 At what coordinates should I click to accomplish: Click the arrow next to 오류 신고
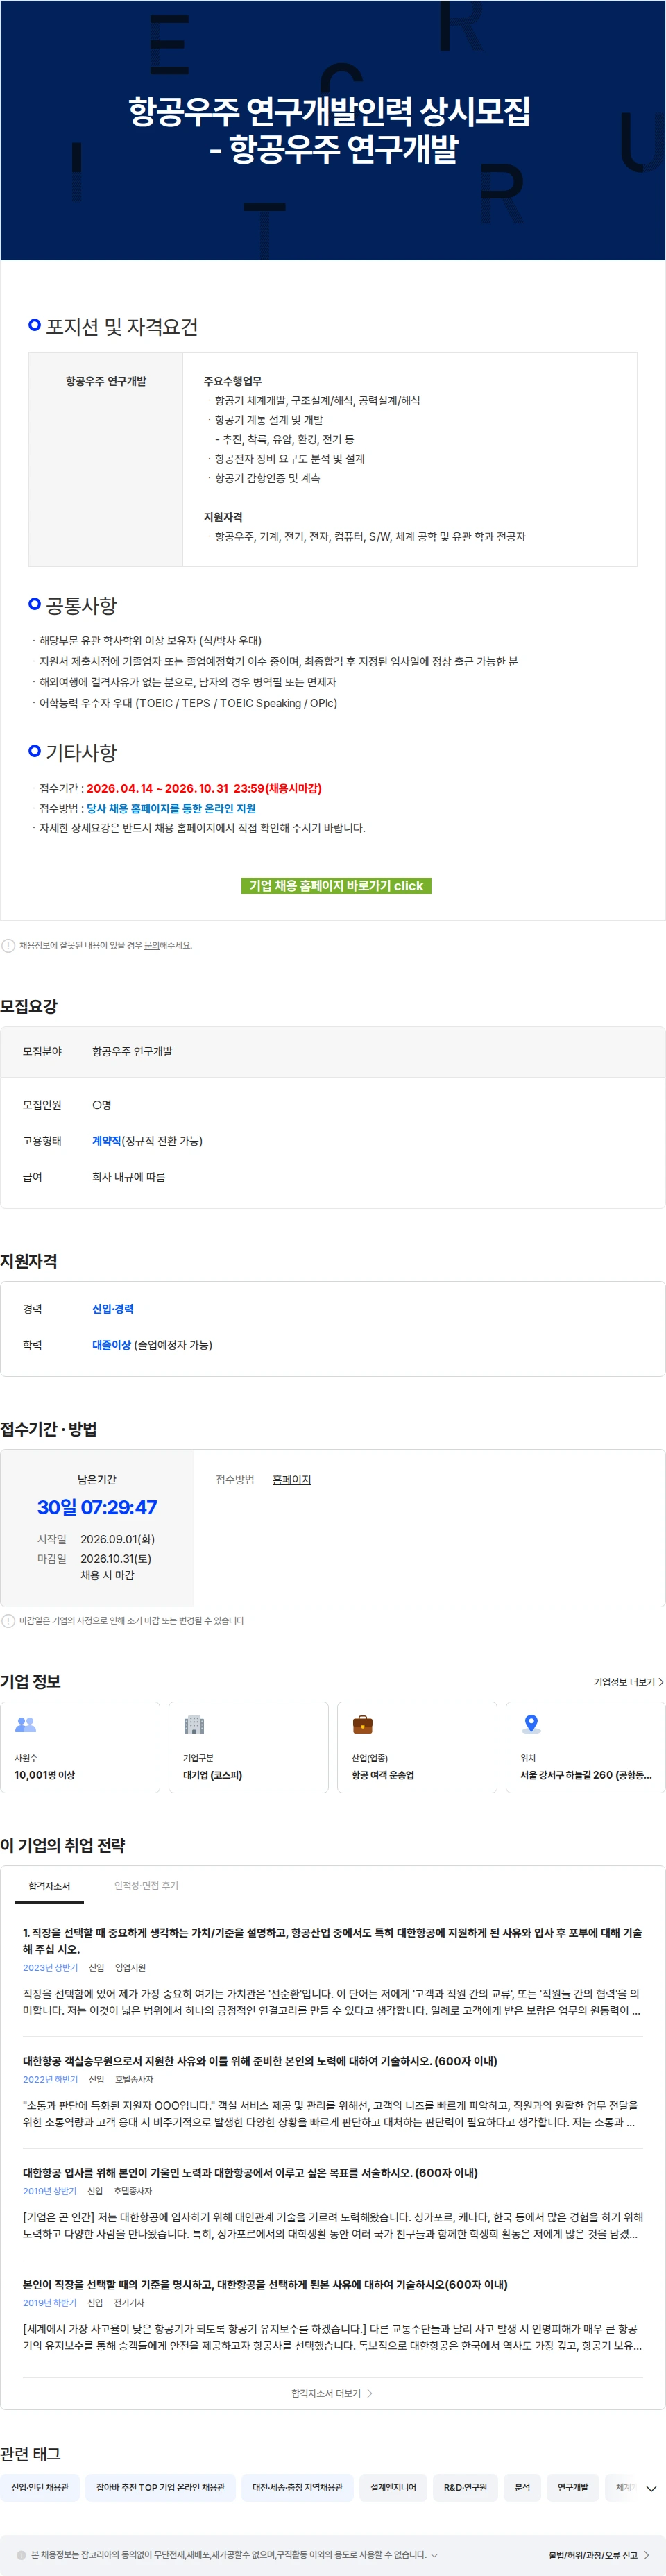[x=647, y=2555]
